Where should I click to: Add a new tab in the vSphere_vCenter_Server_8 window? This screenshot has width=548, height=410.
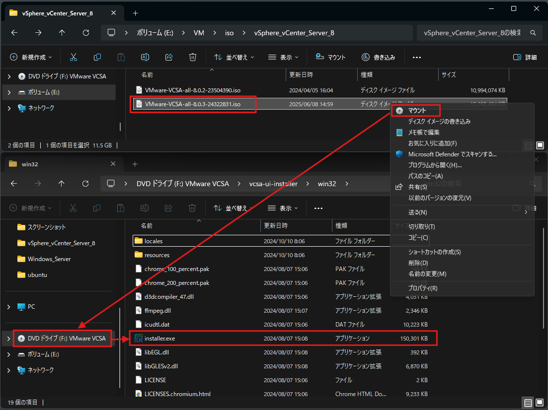click(136, 13)
